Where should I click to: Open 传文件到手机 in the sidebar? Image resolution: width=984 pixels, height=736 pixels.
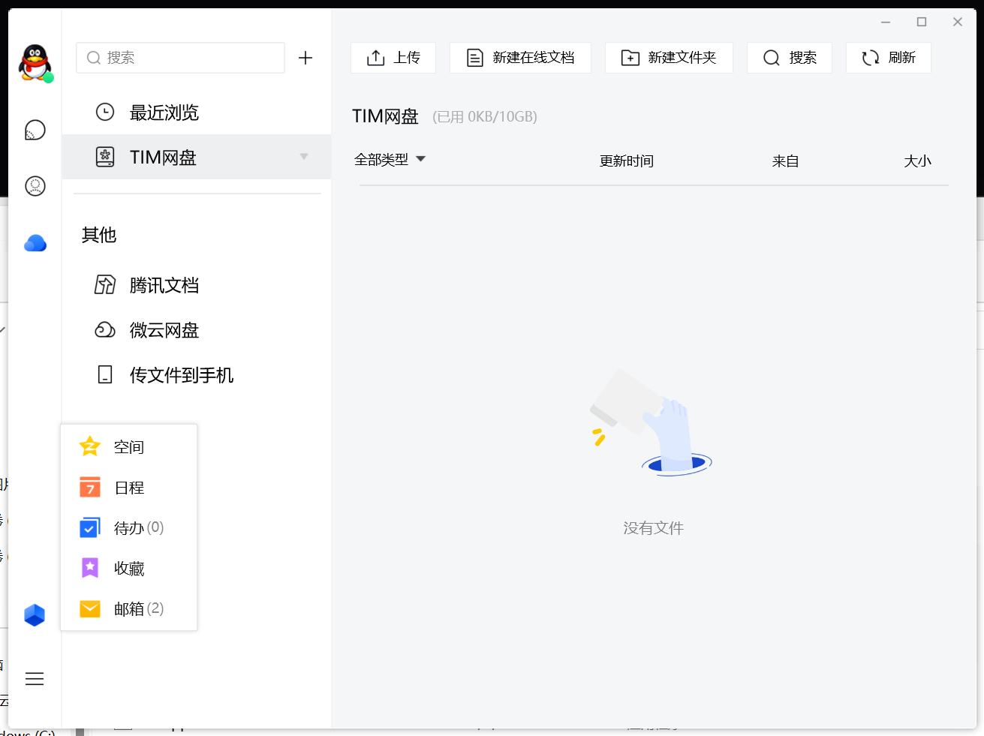(197, 375)
